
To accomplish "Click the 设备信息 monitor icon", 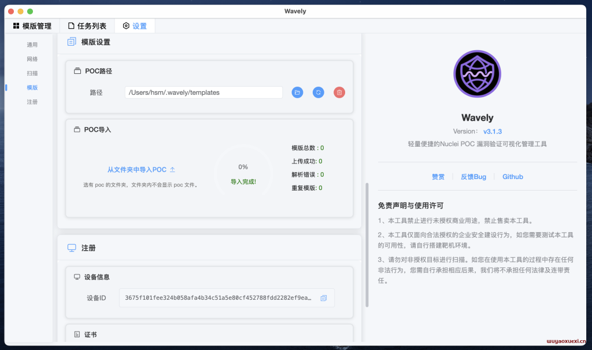I will [x=77, y=277].
